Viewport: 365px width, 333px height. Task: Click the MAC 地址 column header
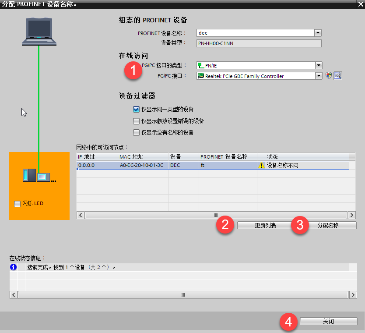pos(143,156)
